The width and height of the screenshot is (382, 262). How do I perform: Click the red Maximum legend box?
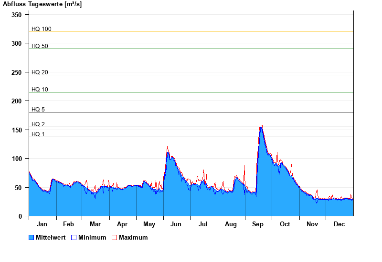(x=114, y=238)
